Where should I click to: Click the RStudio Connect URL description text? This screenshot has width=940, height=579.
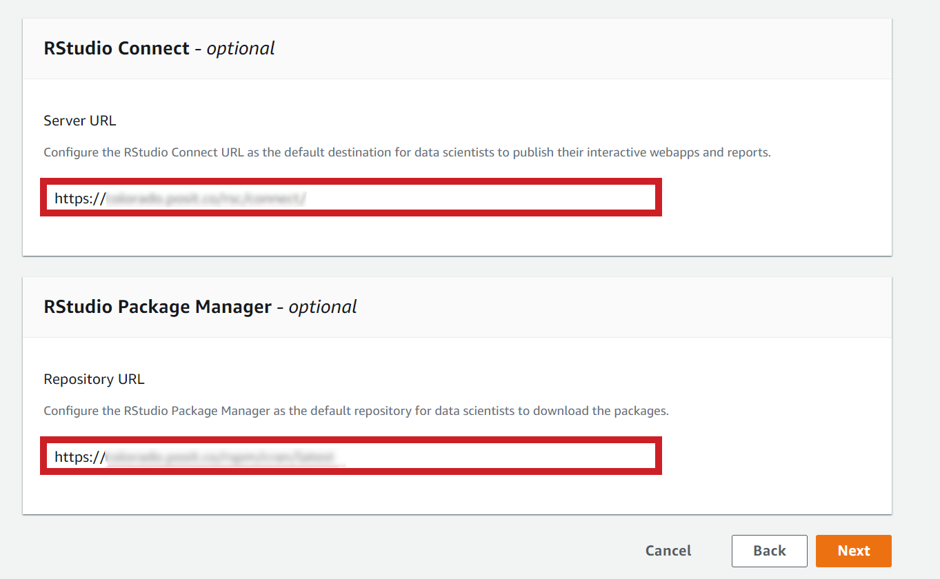coord(407,152)
